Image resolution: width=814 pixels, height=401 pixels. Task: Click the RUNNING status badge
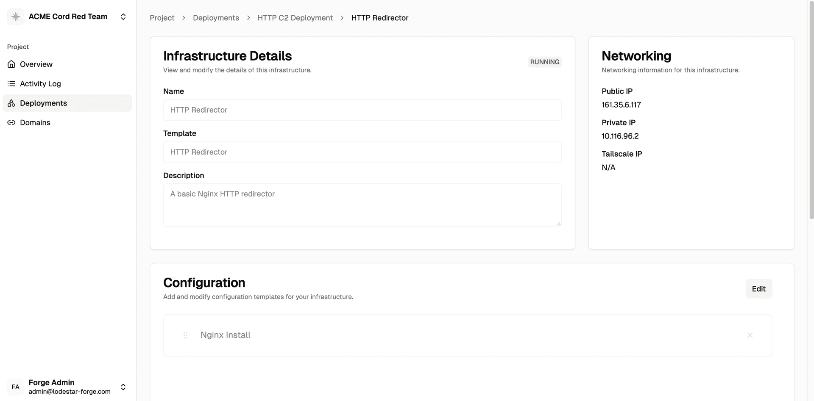coord(545,62)
